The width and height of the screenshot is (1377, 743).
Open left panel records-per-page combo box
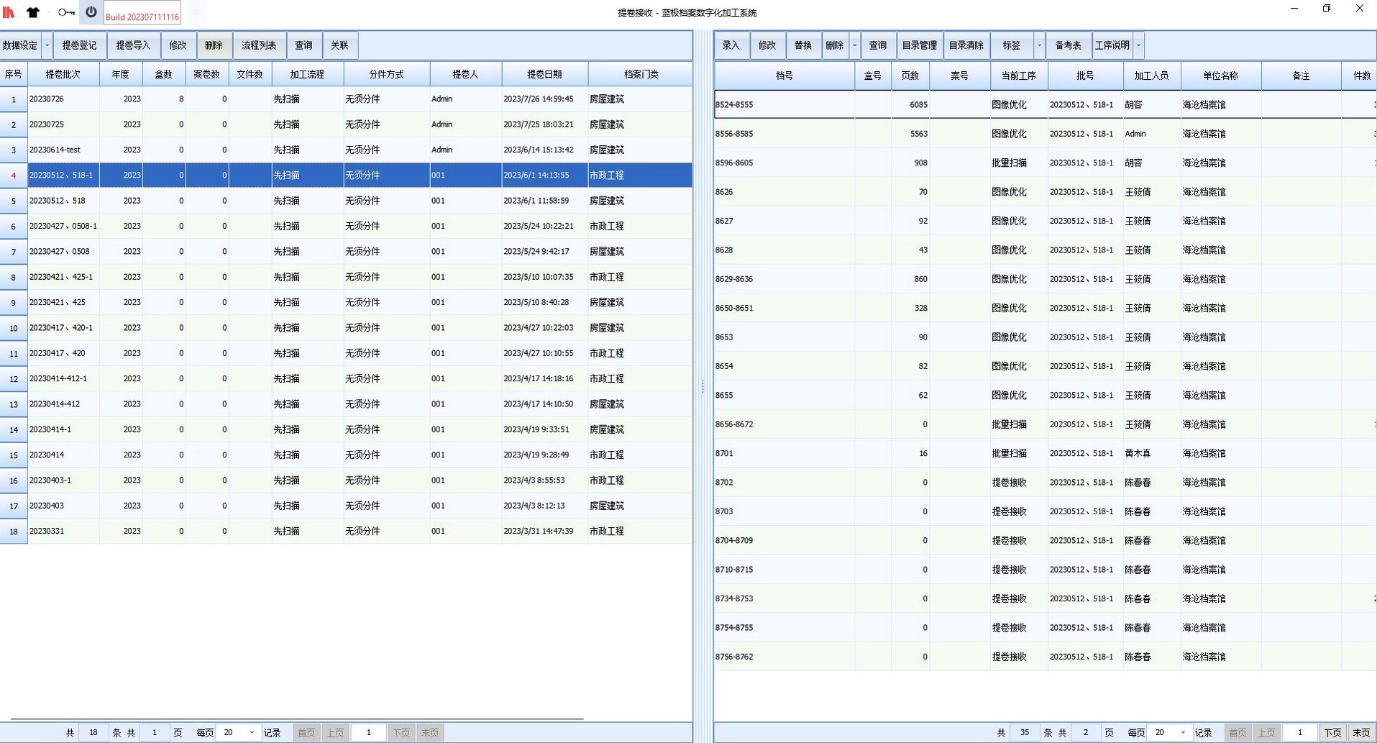tap(251, 732)
